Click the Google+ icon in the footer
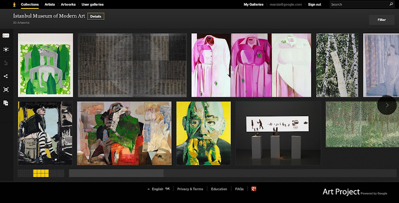Screen dimensions: 399x203 point(253,189)
